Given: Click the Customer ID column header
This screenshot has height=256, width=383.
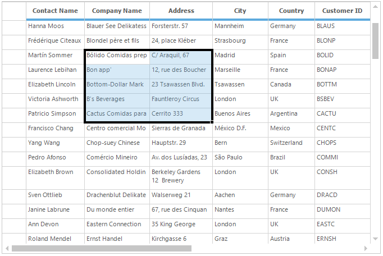Looking at the screenshot, I should (x=342, y=11).
